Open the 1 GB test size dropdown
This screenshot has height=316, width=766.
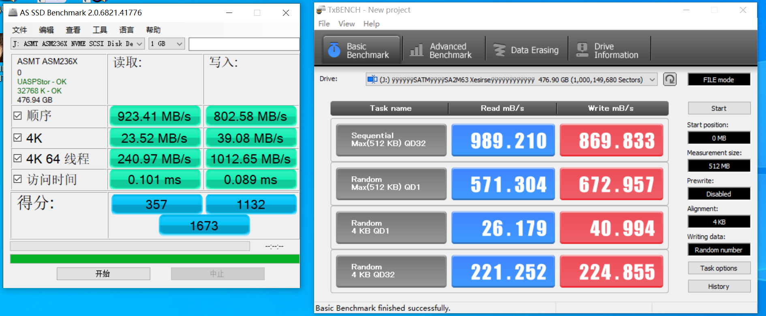(167, 44)
